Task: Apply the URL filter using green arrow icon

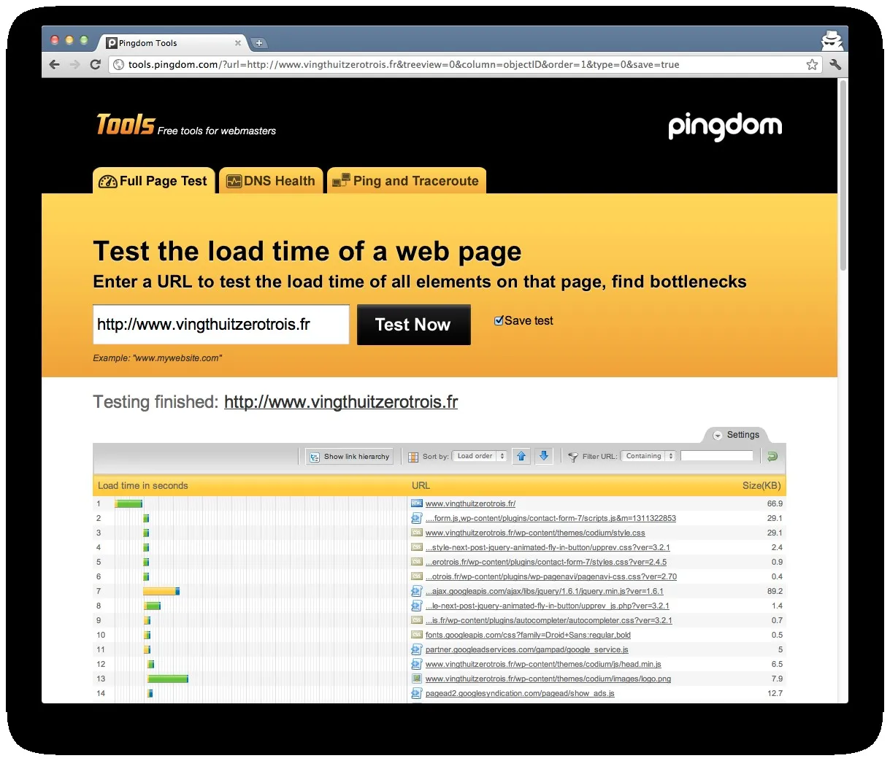Action: [x=772, y=456]
